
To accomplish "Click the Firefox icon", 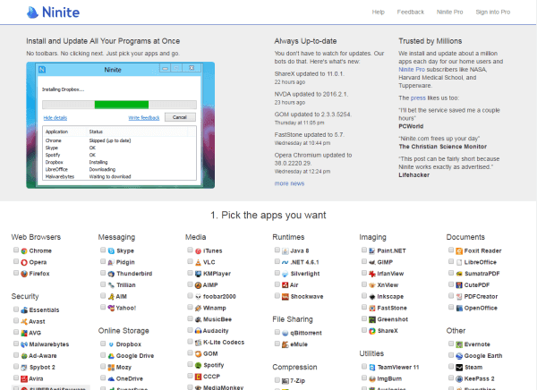I will coord(24,274).
